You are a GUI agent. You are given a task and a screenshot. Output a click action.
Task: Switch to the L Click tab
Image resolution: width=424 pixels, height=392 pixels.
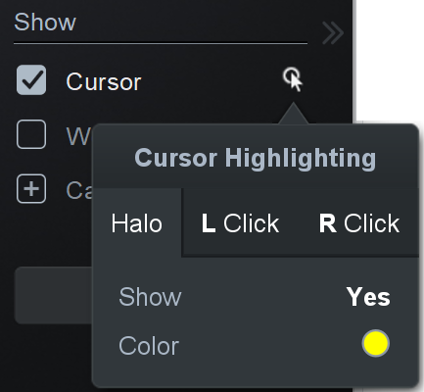tap(240, 223)
